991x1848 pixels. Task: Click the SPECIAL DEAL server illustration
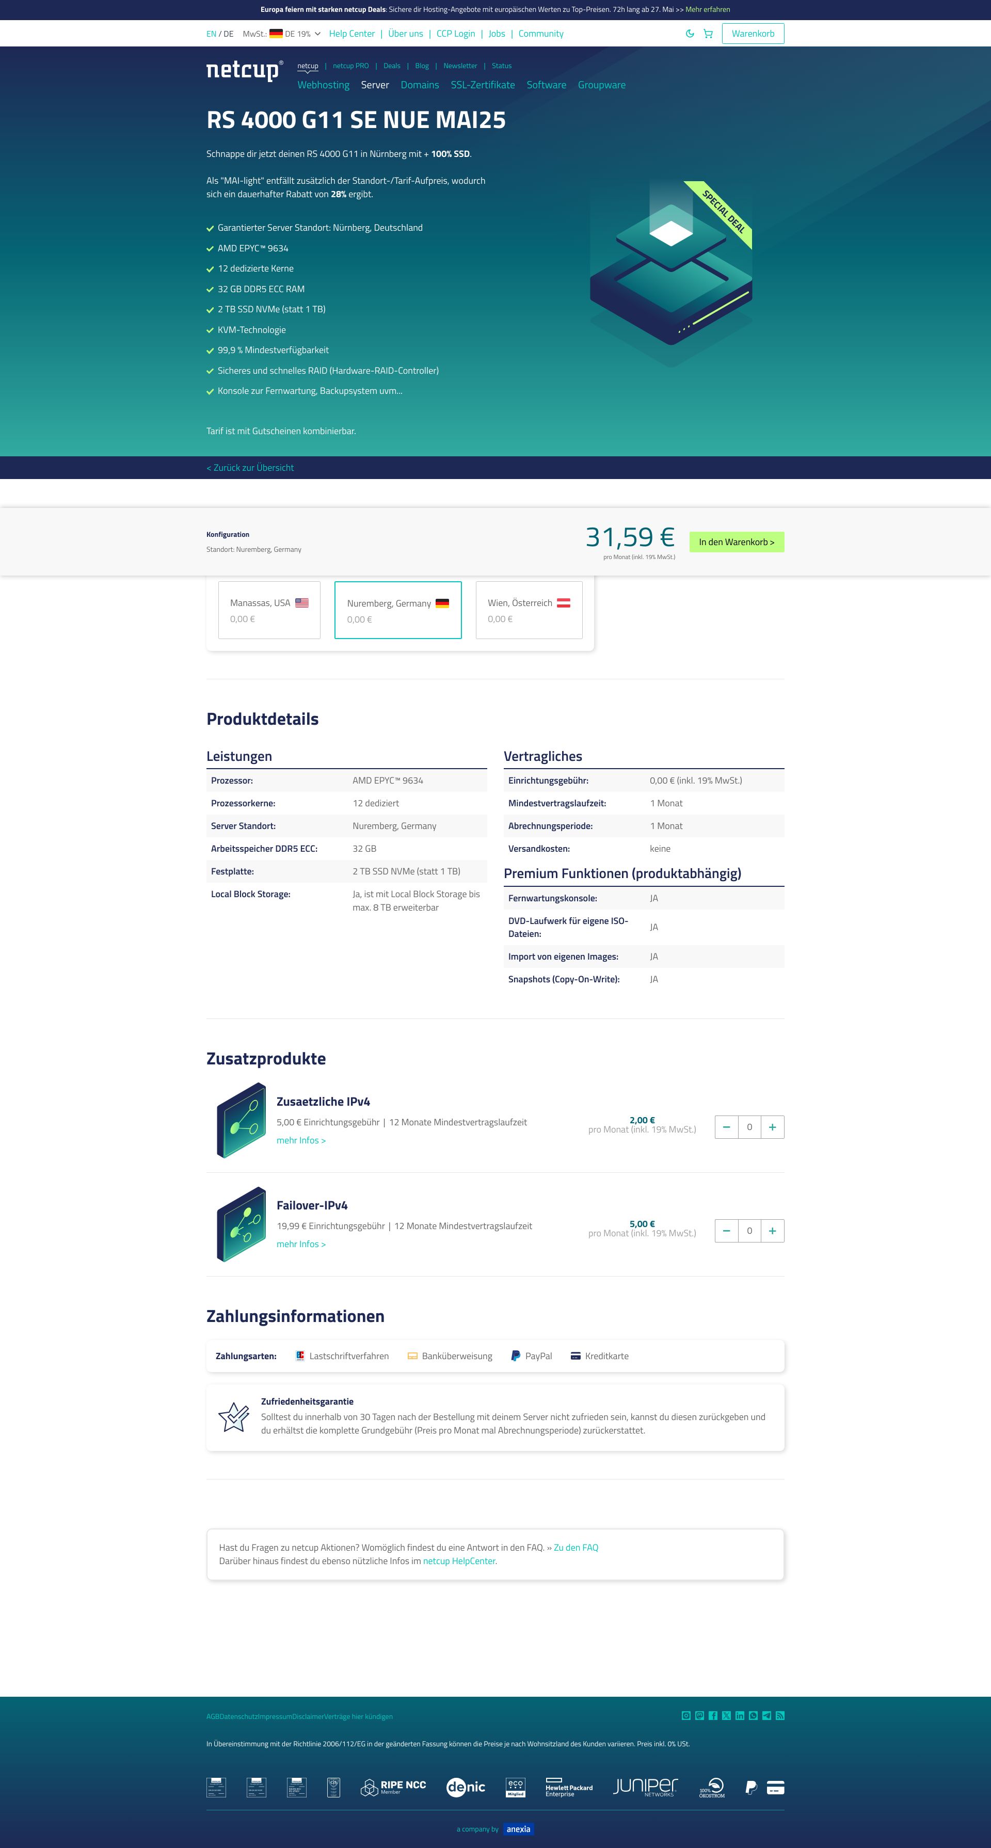[671, 274]
